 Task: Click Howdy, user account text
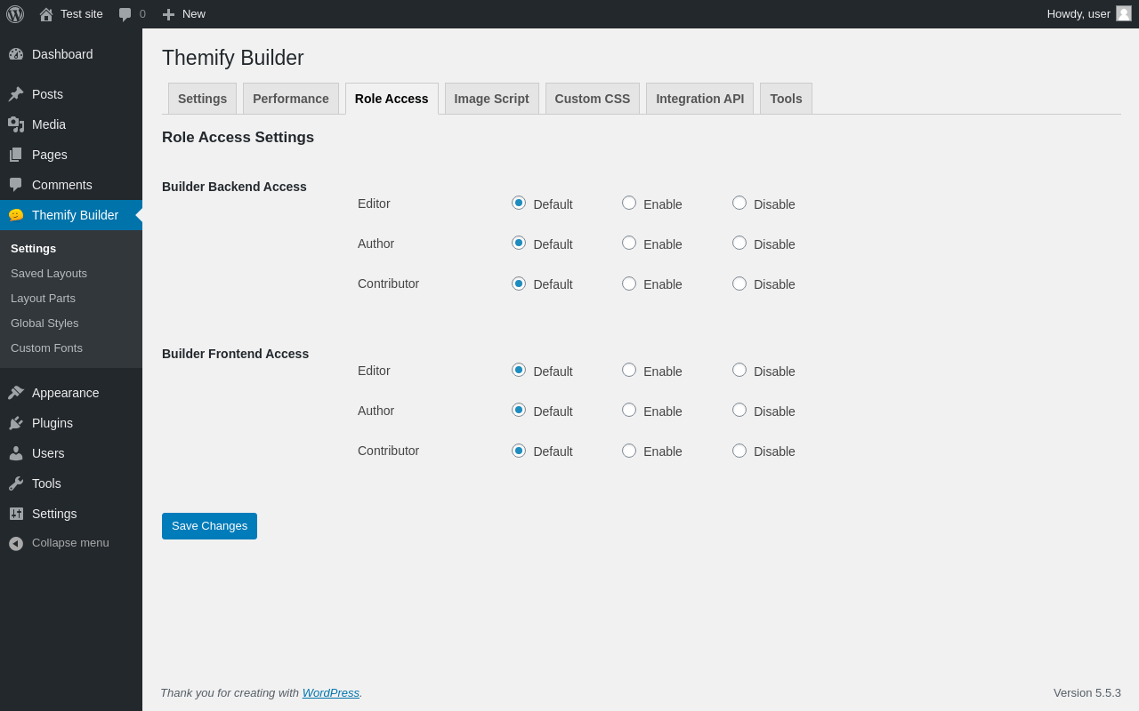point(1078,14)
